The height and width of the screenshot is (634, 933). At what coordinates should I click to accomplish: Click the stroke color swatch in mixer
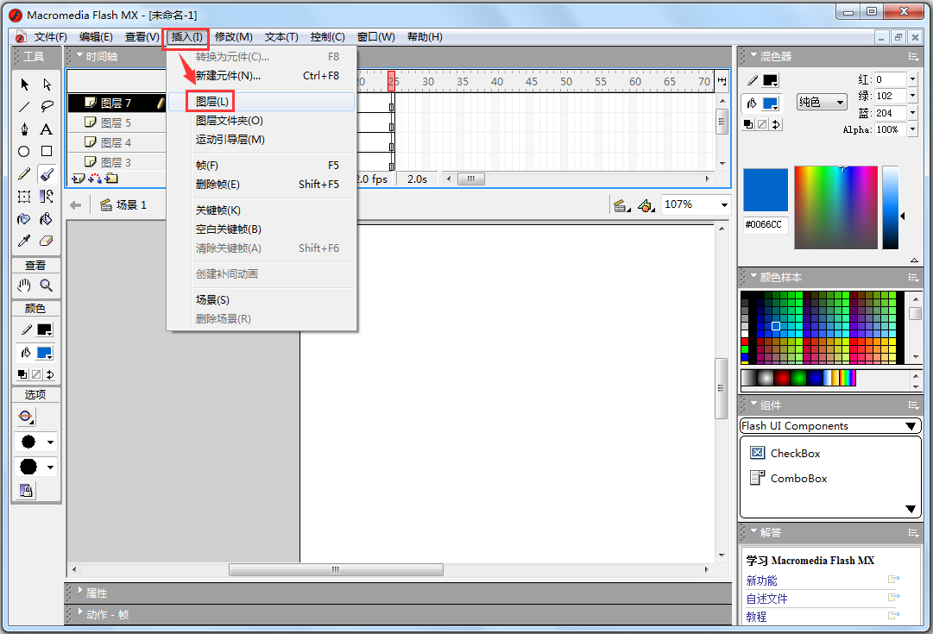(771, 80)
